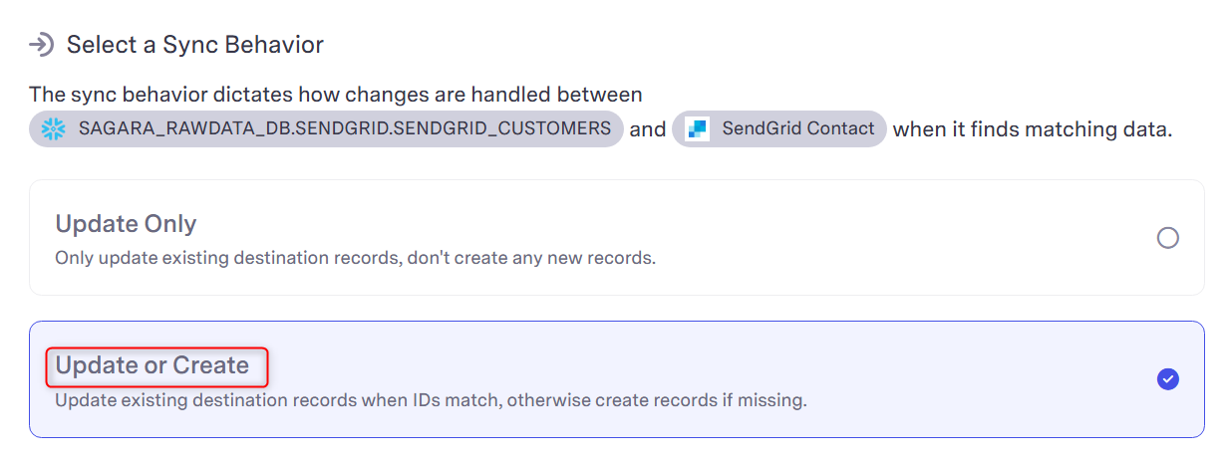Select the Update Only radio button
The height and width of the screenshot is (463, 1227).
(x=1167, y=238)
